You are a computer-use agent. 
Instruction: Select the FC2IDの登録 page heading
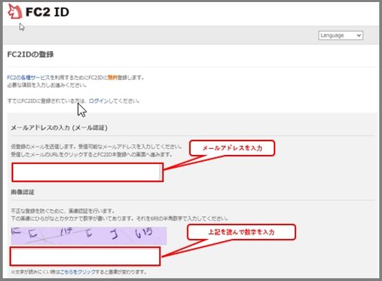click(x=30, y=54)
